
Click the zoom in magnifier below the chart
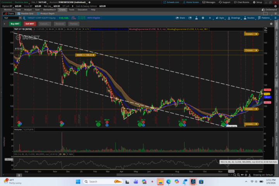point(238,175)
